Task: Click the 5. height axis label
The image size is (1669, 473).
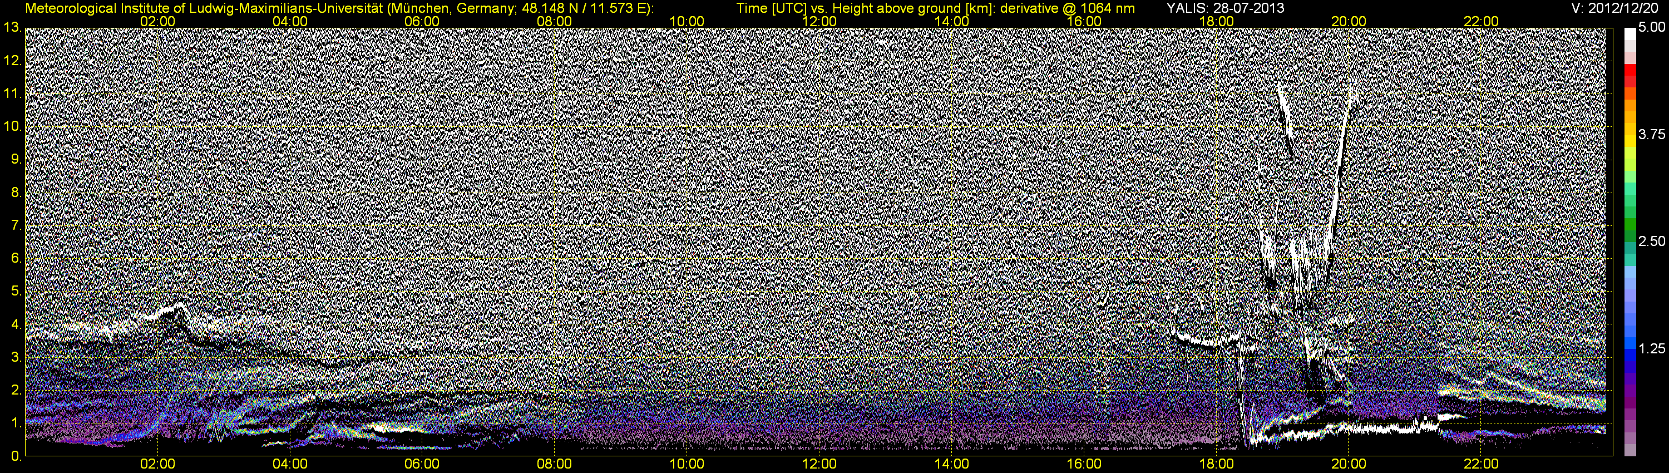Action: pyautogui.click(x=16, y=292)
